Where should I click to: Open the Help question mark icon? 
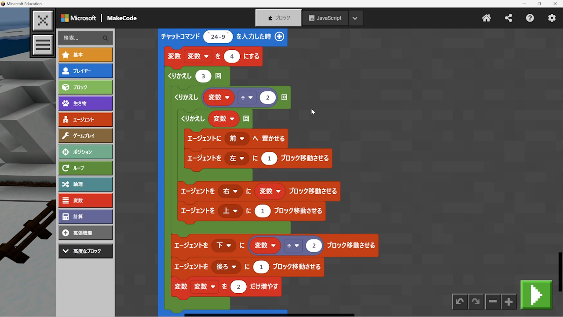(530, 18)
